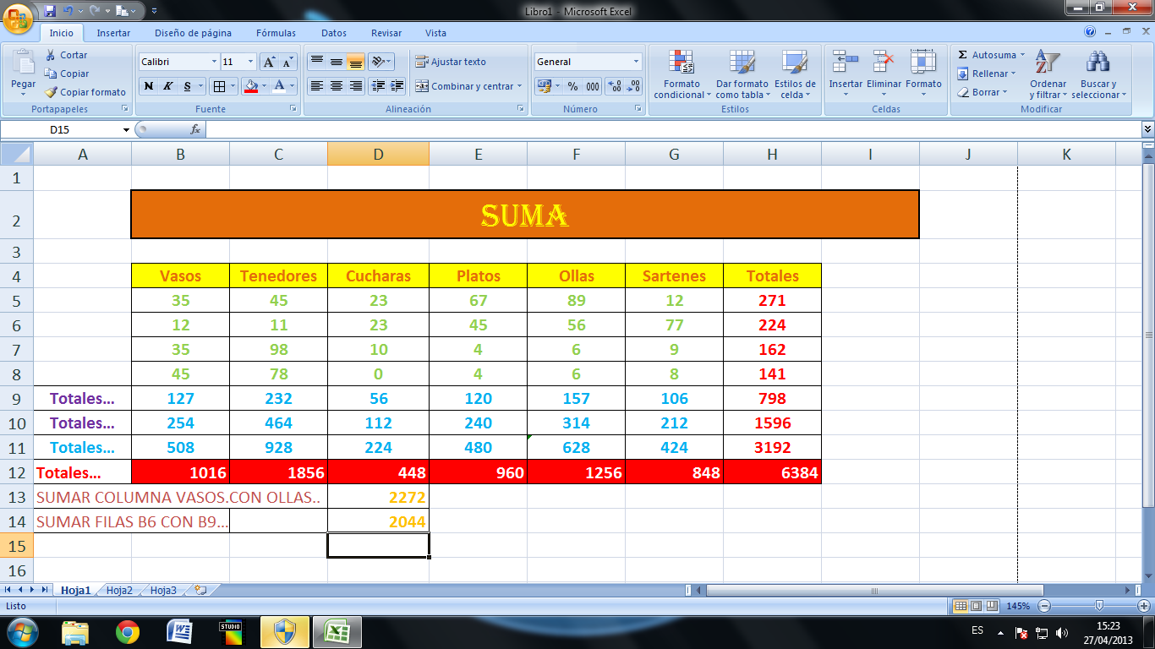Switch to the Fórmulas ribbon tab
The image size is (1155, 649).
click(275, 33)
